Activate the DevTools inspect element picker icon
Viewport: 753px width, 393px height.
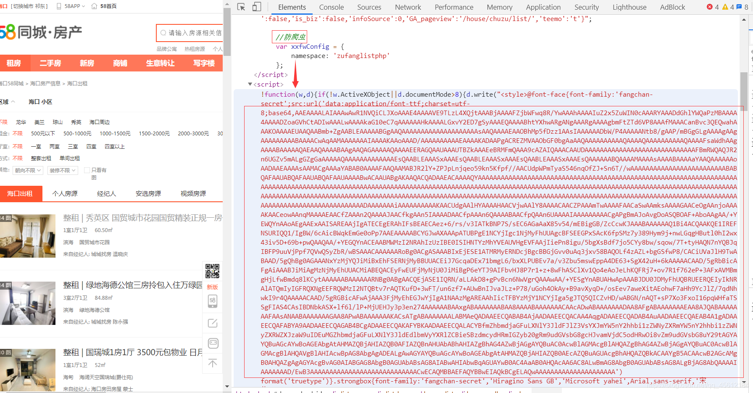241,7
